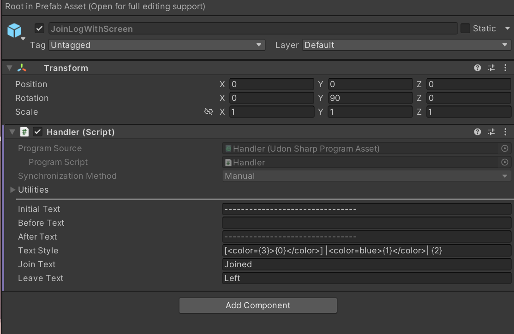This screenshot has width=514, height=334.
Task: Open Transform component help reference icon
Action: point(478,68)
